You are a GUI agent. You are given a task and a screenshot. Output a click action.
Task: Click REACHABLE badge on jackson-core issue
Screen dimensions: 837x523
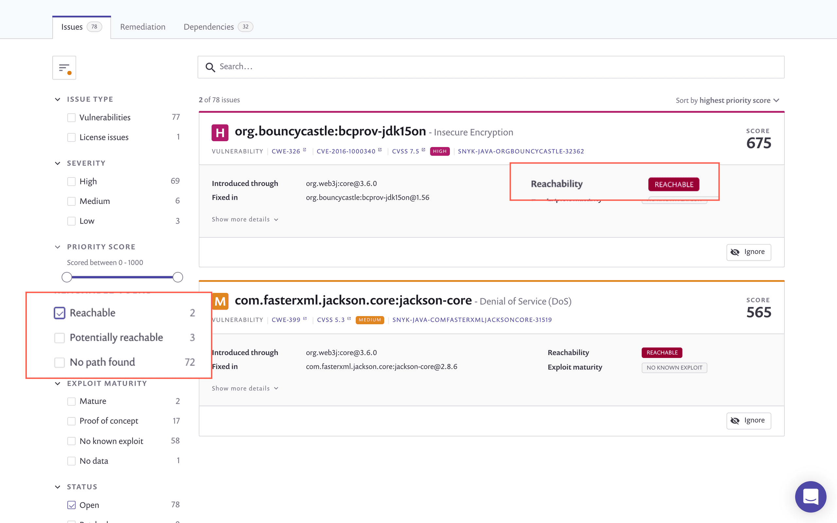coord(662,352)
